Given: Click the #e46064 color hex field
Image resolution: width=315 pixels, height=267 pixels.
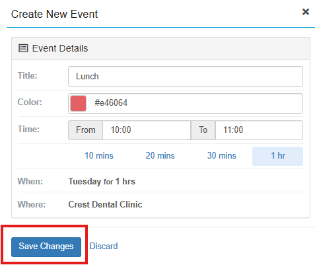Looking at the screenshot, I should 186,103.
